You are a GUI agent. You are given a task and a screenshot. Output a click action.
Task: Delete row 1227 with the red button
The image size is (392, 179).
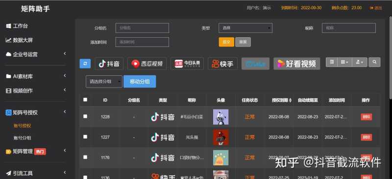pyautogui.click(x=366, y=137)
